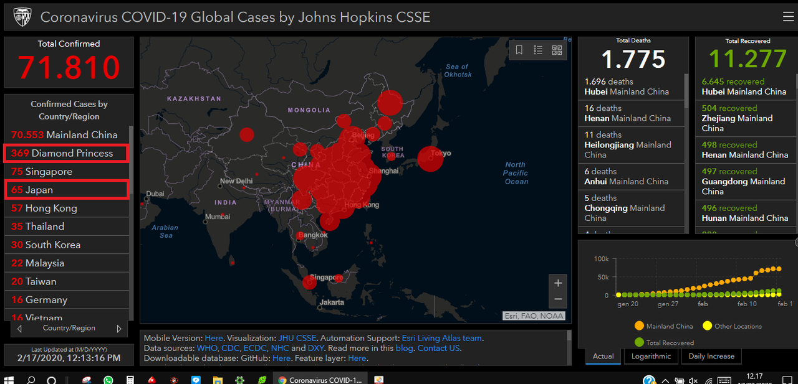The height and width of the screenshot is (384, 798).
Task: Go to next Country/Region list page arrow
Action: [119, 328]
